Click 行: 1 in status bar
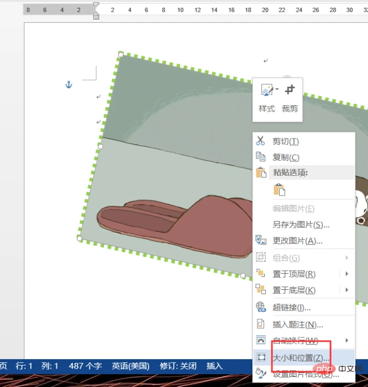Image resolution: width=368 pixels, height=387 pixels. coord(24,366)
